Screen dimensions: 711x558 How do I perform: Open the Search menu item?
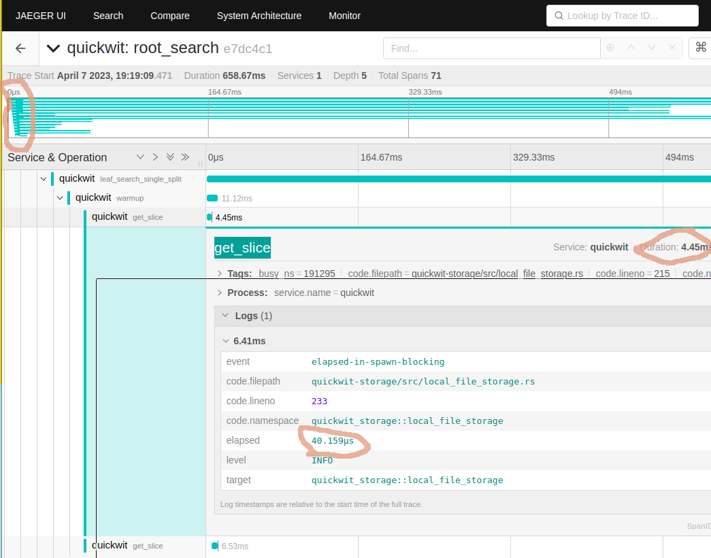pyautogui.click(x=108, y=16)
